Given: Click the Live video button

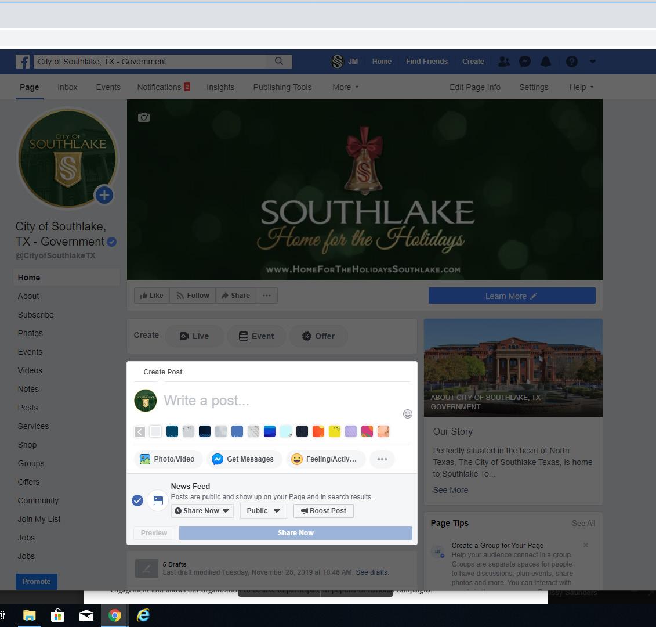Looking at the screenshot, I should pos(194,336).
